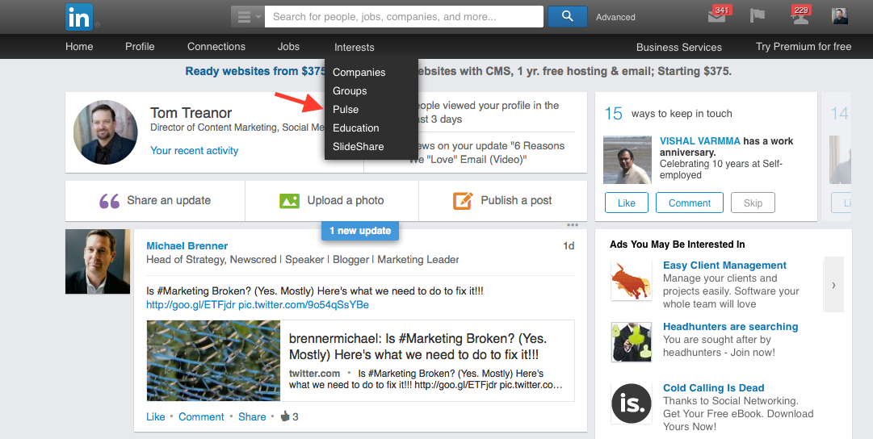Open the brennermichael article title

418,347
